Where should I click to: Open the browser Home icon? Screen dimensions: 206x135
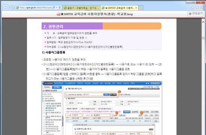193,7
